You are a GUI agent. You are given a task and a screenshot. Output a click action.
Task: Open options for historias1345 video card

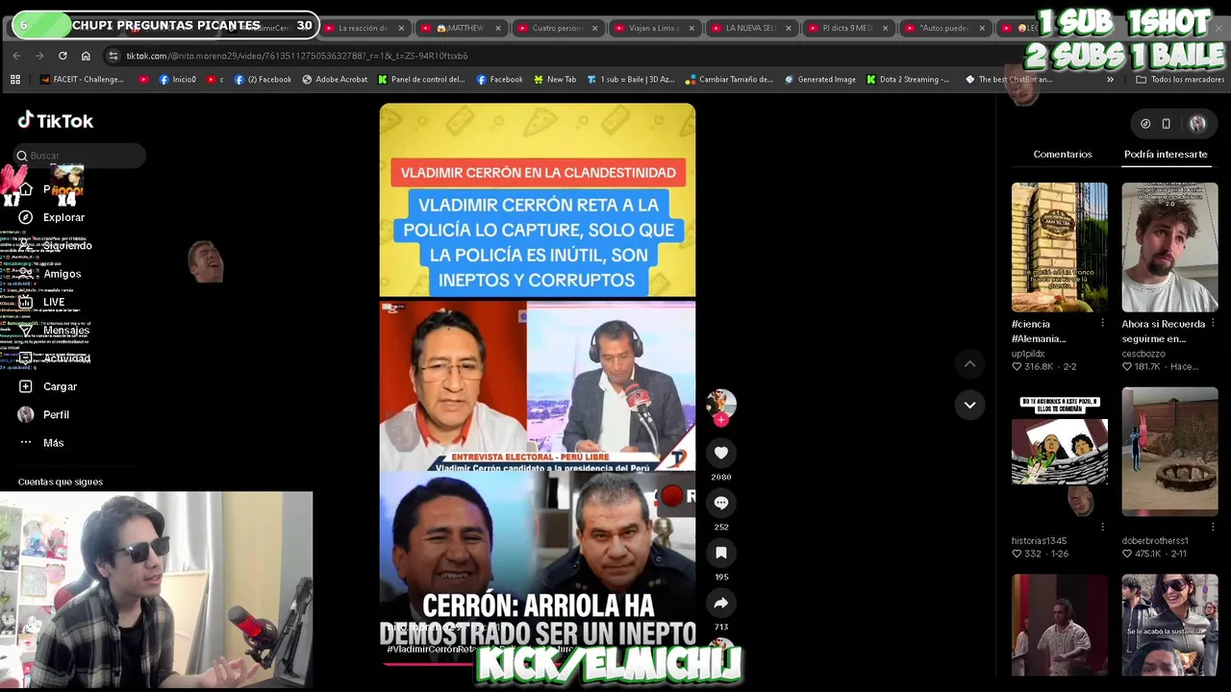(x=1102, y=527)
